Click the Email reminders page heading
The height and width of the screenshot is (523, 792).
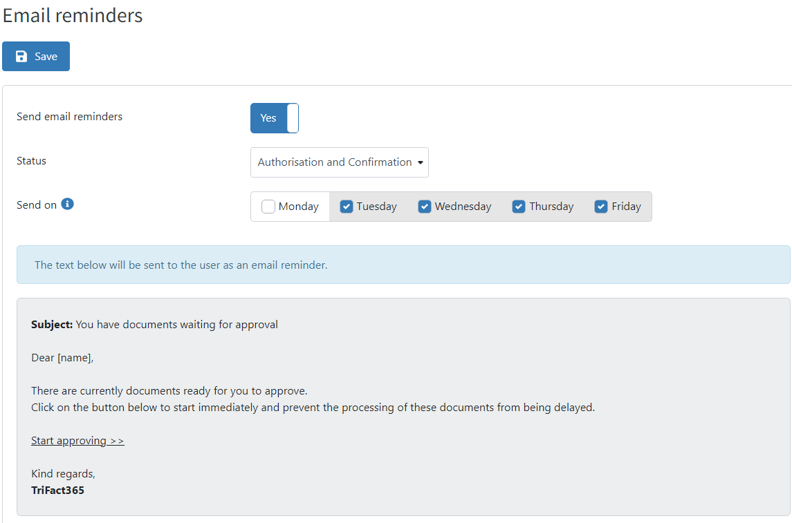click(73, 16)
